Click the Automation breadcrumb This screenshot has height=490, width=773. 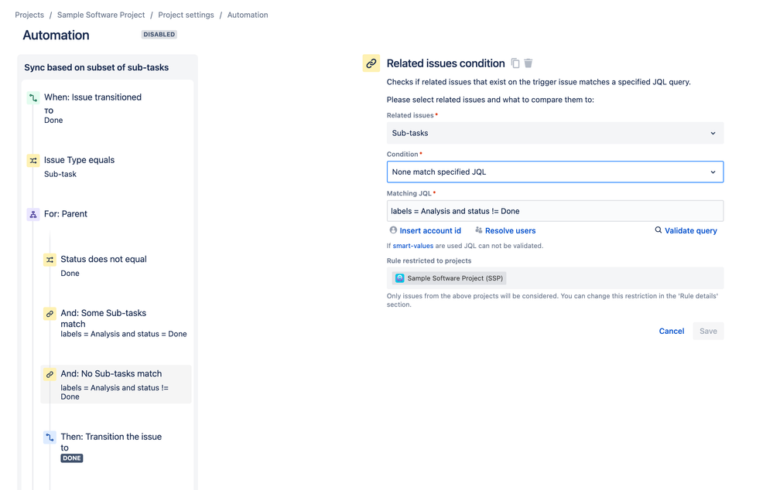248,15
